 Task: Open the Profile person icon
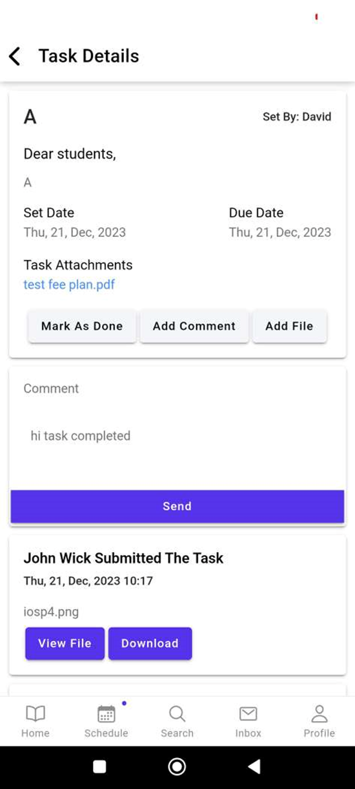click(x=319, y=713)
